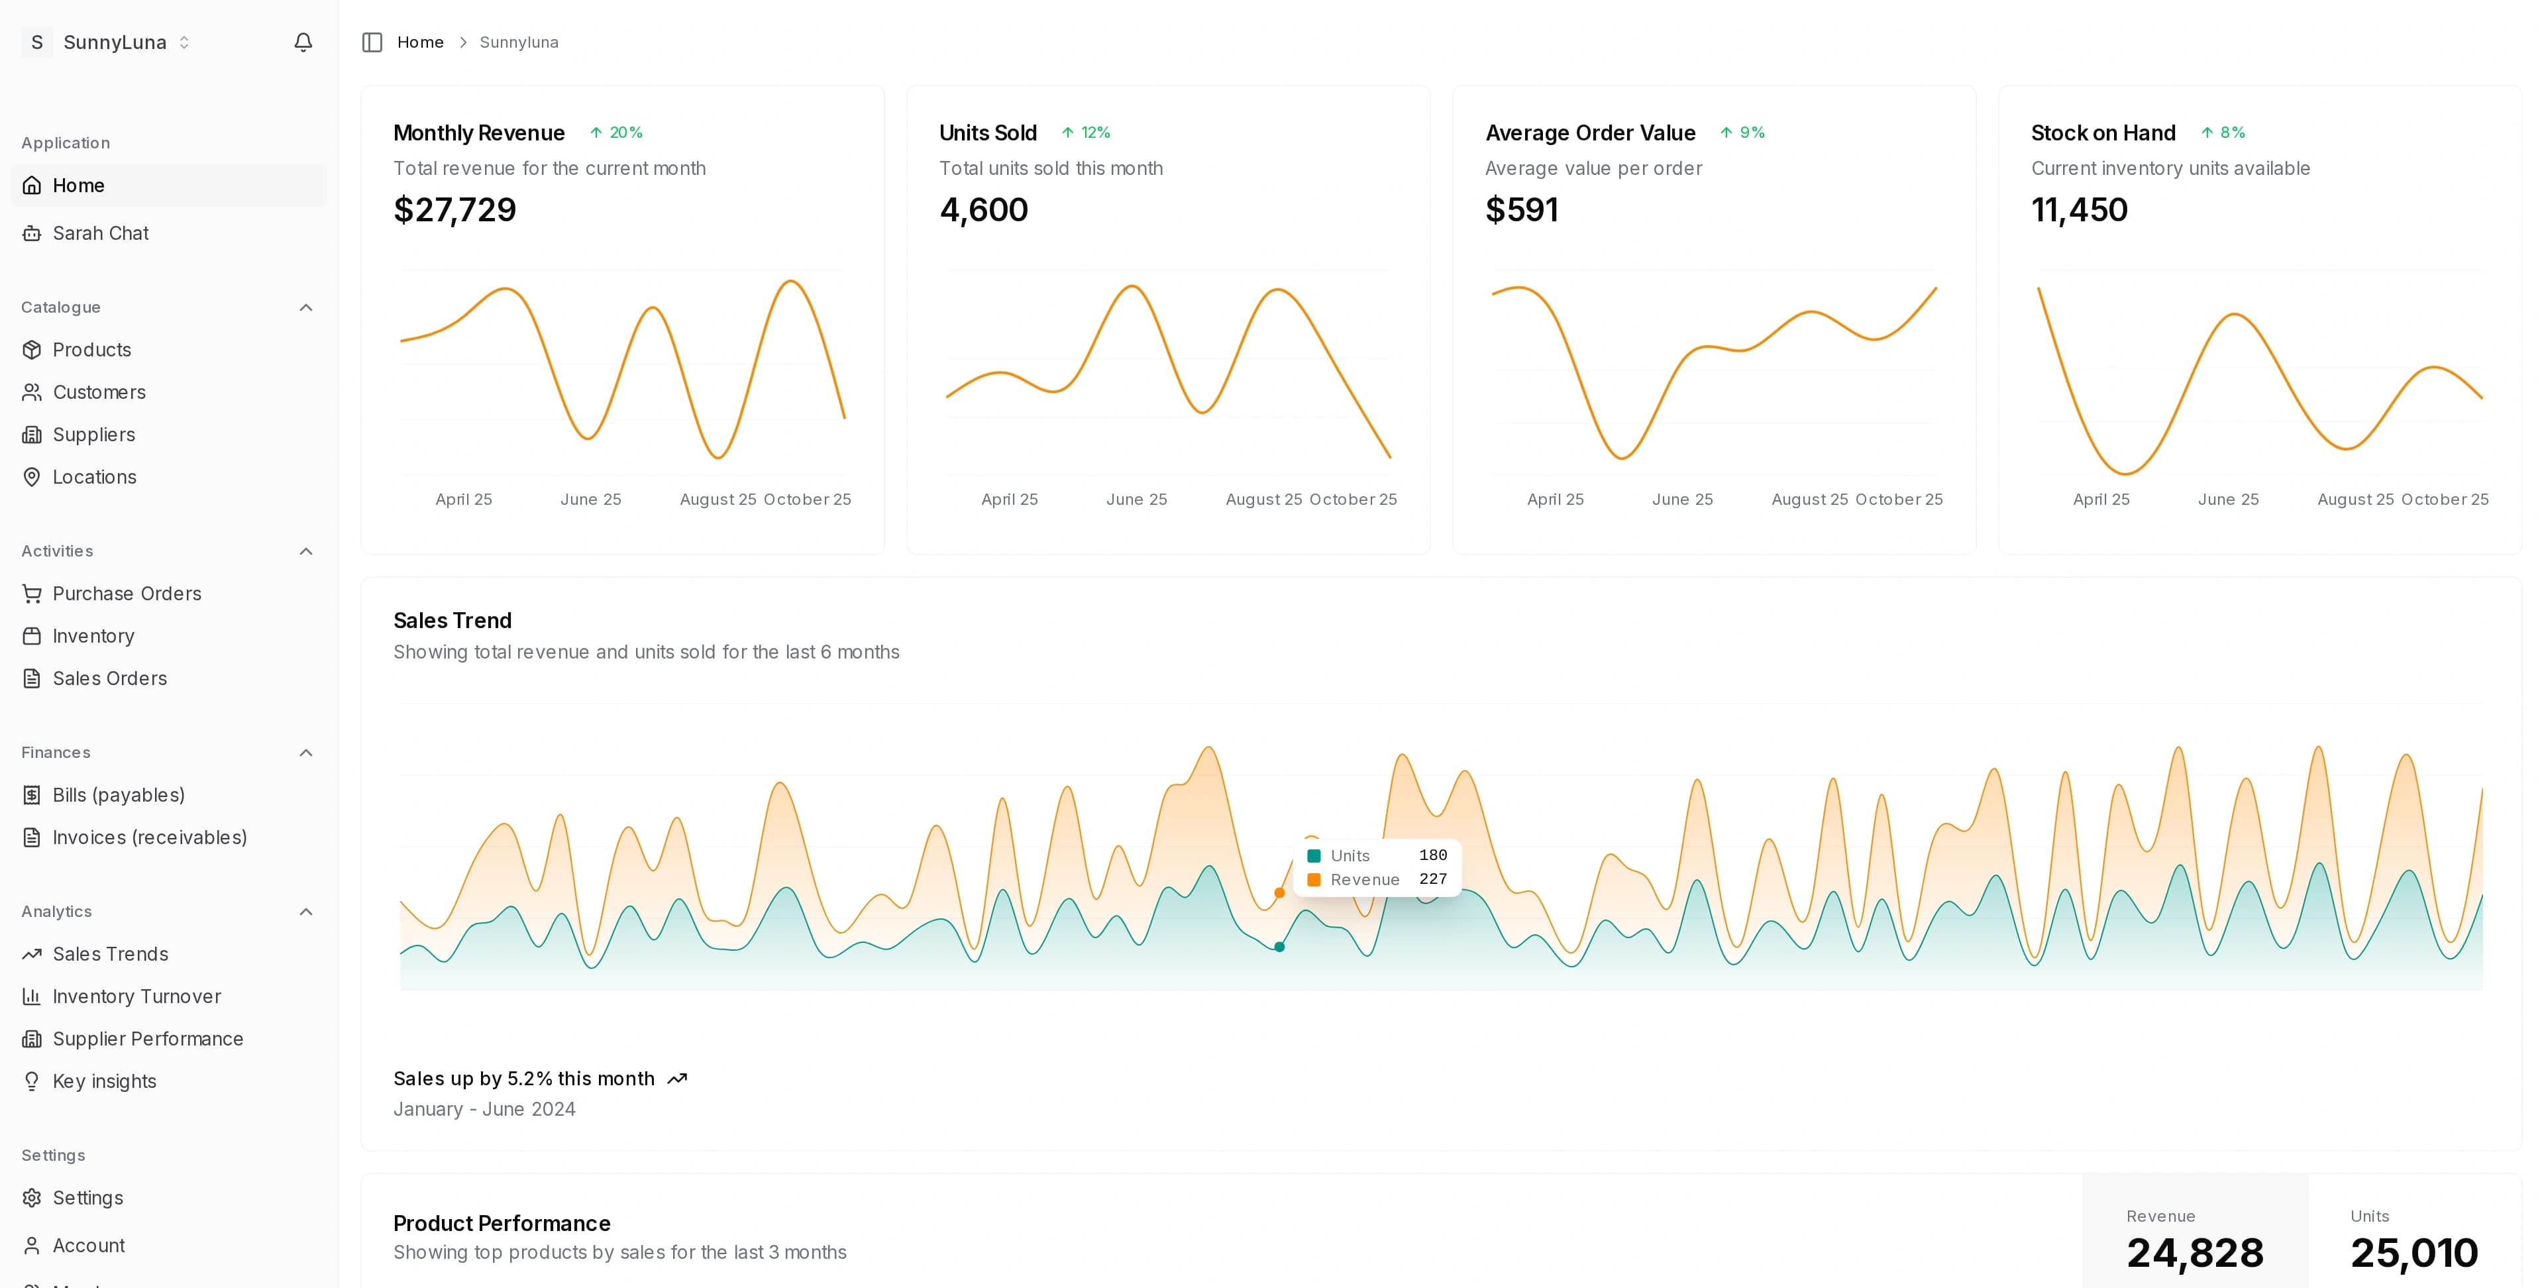This screenshot has height=1288, width=2544.
Task: Toggle the sidebar panel icon
Action: (372, 42)
